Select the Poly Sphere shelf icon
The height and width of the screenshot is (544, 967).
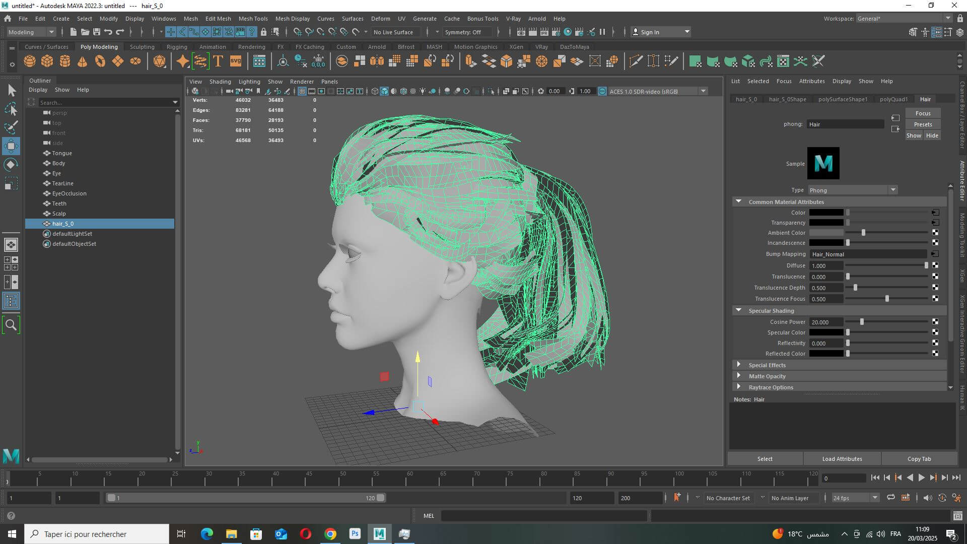click(x=30, y=61)
